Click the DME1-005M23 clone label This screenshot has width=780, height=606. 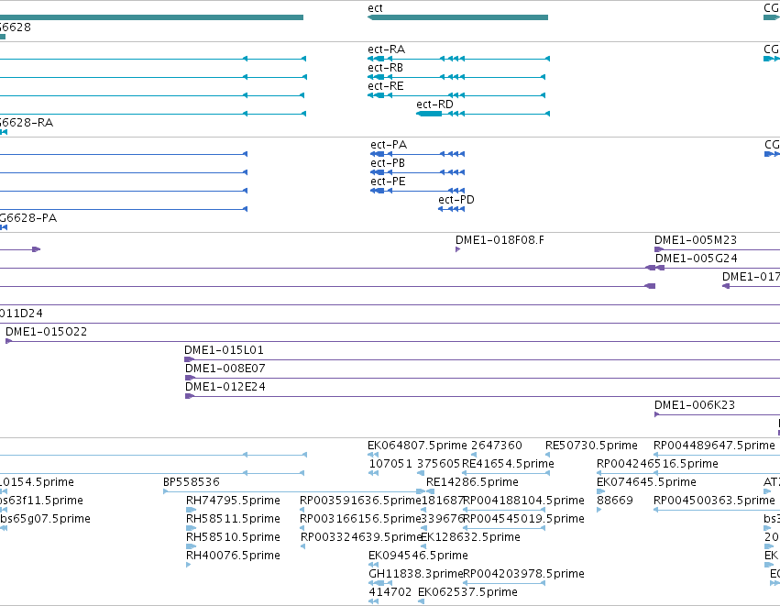tap(696, 240)
